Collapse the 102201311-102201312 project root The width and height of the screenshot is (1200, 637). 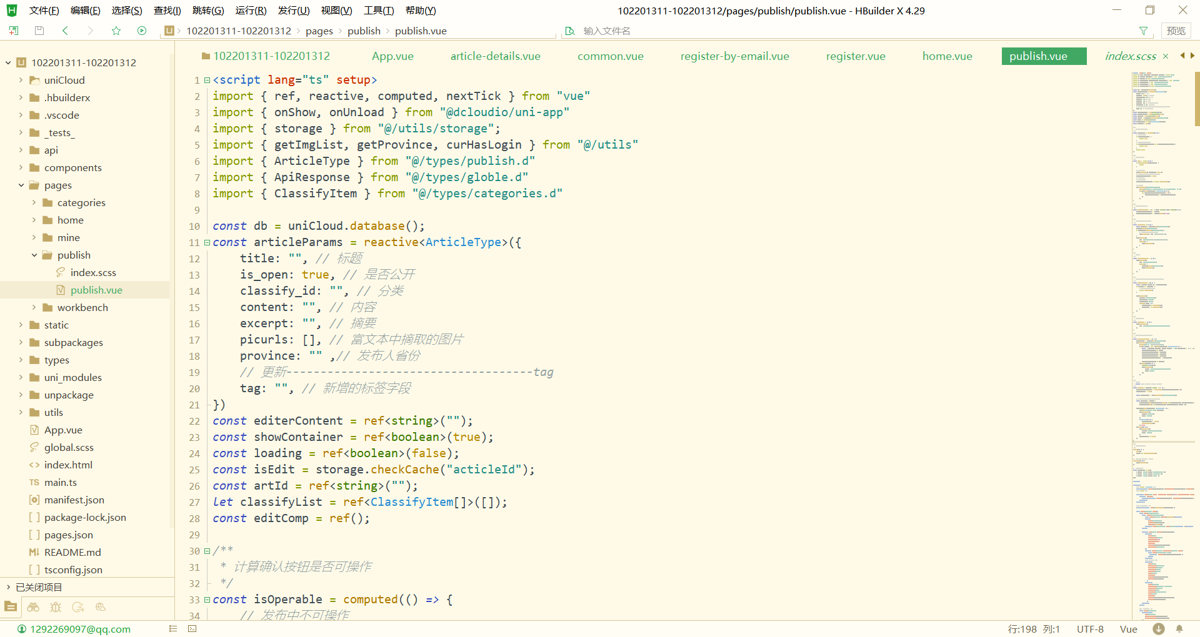tap(8, 62)
